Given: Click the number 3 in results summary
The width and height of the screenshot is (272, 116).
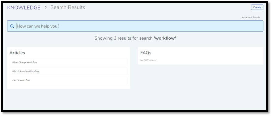Looking at the screenshot, I should tap(115, 38).
